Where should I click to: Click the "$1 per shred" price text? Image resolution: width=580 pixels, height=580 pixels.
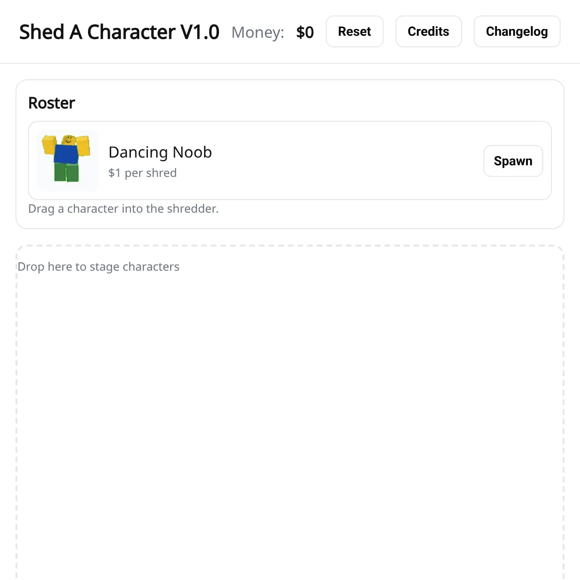point(143,173)
